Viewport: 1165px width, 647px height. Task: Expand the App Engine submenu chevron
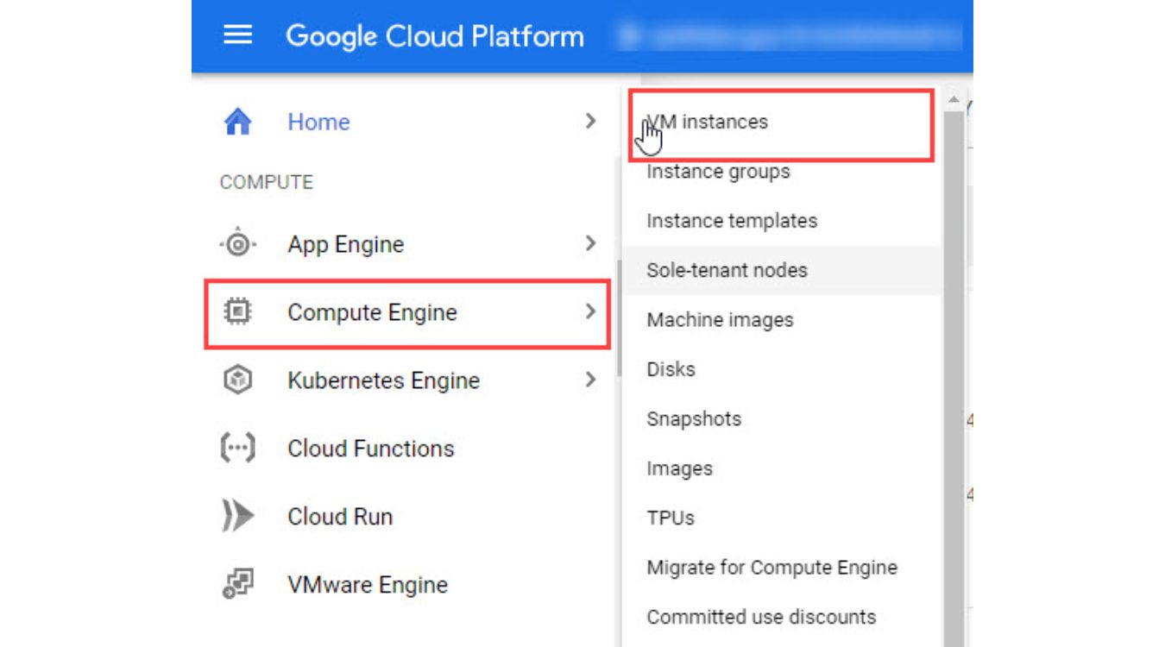tap(590, 243)
